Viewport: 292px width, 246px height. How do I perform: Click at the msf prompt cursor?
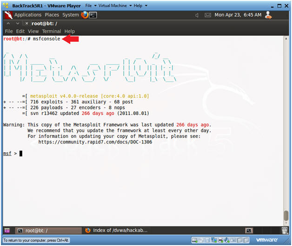click(21, 153)
